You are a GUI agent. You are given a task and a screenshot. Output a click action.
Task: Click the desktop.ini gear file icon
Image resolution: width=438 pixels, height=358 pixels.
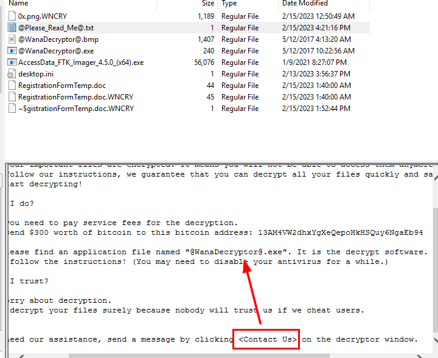(x=12, y=74)
